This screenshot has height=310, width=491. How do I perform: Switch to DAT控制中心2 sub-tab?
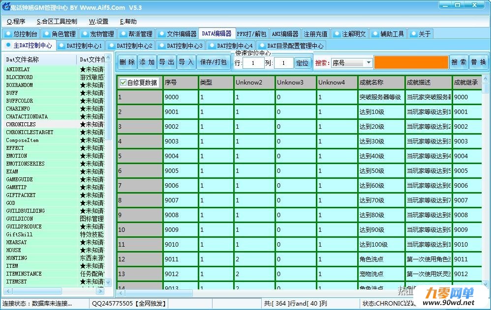point(130,46)
